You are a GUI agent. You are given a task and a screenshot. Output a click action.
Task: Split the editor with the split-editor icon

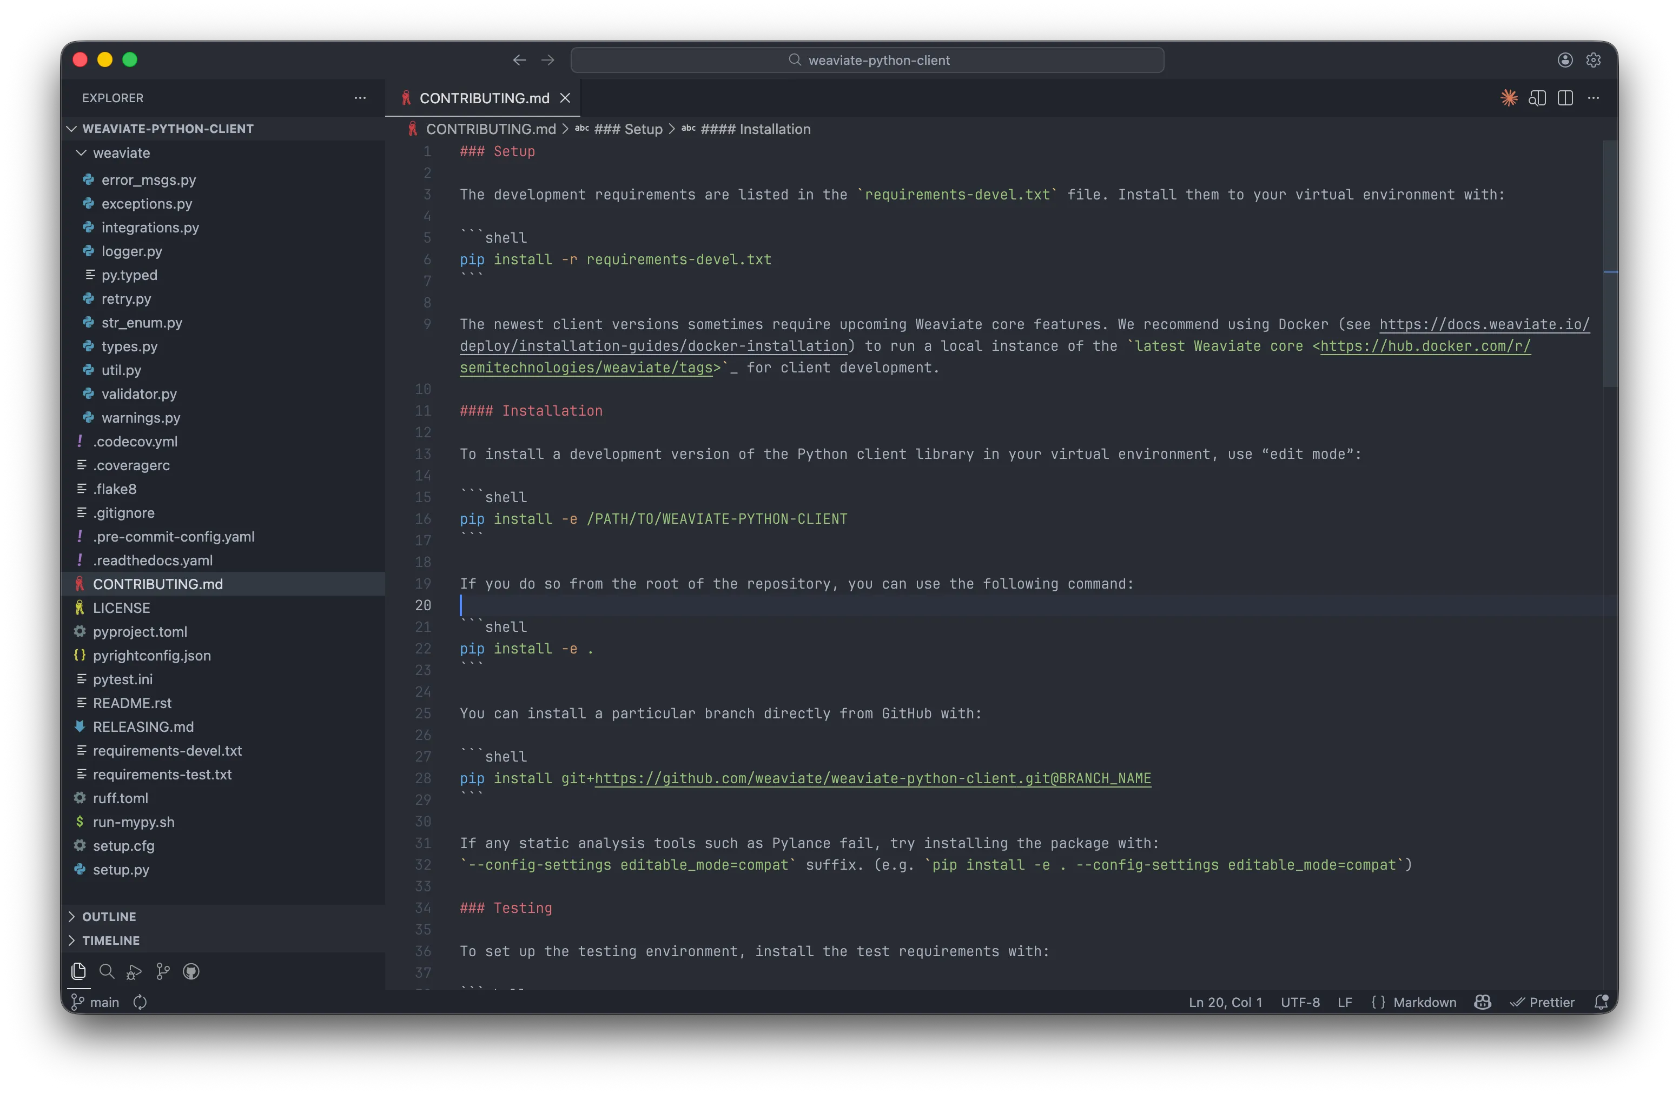1565,98
